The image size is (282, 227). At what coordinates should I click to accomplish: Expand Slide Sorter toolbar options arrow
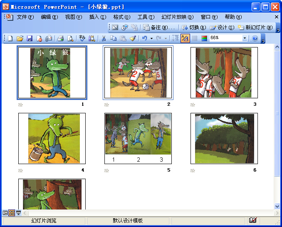pos(278,28)
